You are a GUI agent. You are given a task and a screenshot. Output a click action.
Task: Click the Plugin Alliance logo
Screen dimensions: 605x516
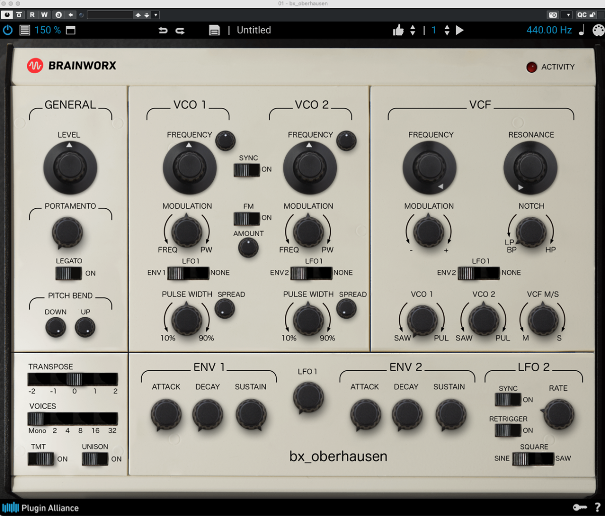coord(40,508)
